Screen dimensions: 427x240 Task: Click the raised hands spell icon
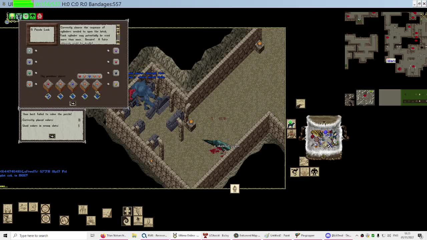pyautogui.click(x=91, y=220)
